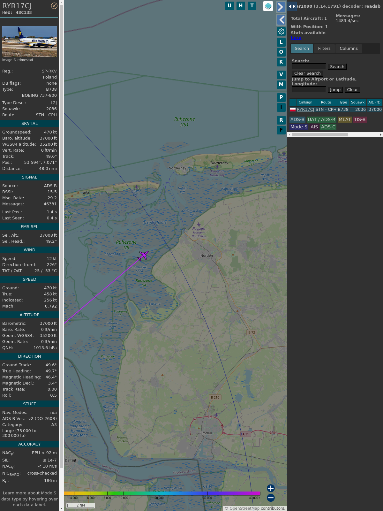Click the Juist airfield icon on map
Screen dimensions: 383x511
[x=137, y=187]
